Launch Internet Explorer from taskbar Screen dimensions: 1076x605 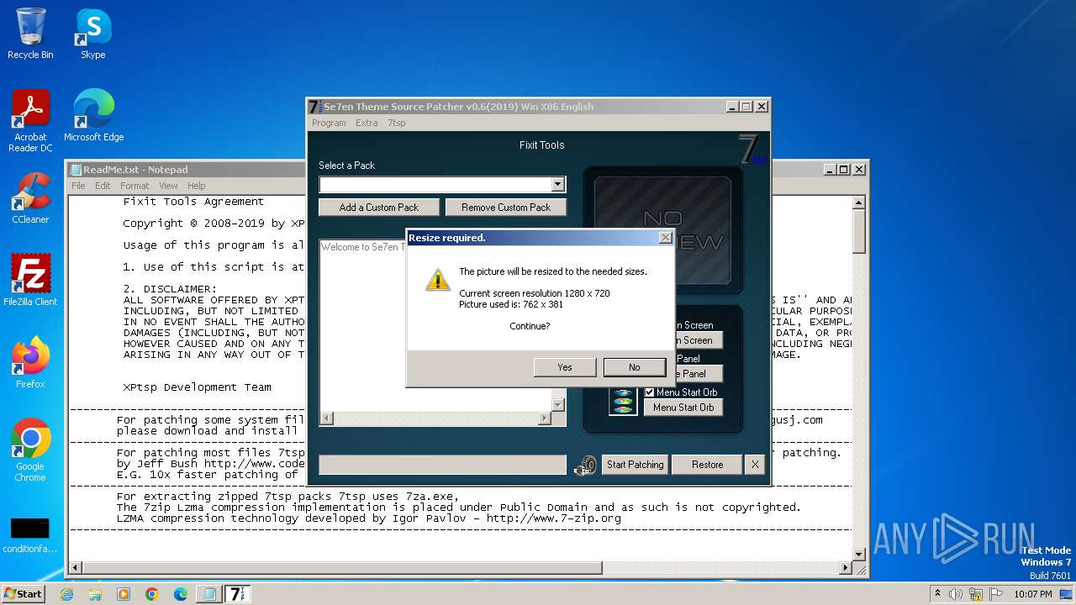(66, 594)
